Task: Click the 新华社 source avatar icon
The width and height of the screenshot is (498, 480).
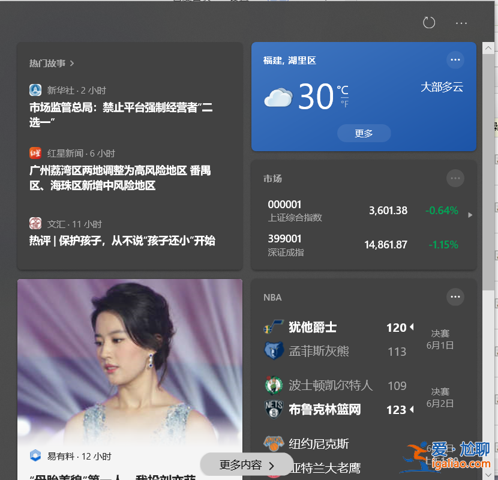Action: pyautogui.click(x=35, y=90)
